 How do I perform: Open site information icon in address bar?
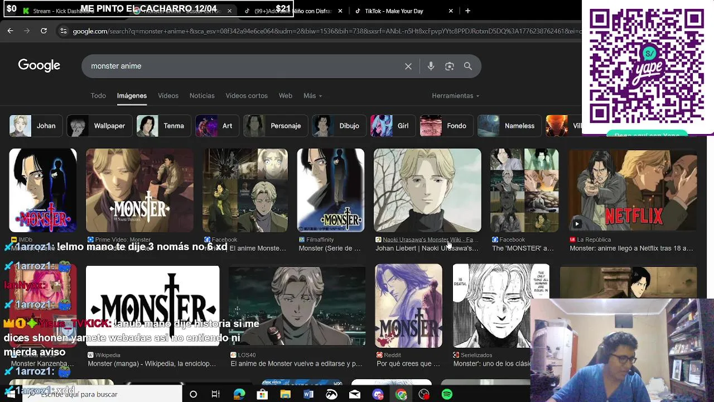[x=63, y=31]
